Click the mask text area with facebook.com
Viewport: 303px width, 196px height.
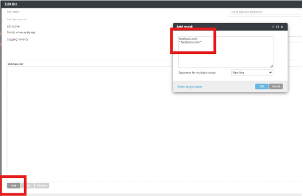[x=226, y=52]
